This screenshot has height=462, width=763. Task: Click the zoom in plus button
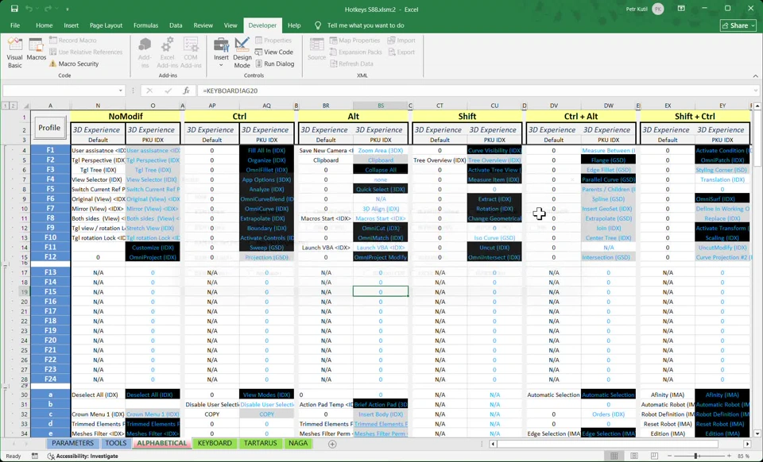[x=729, y=456]
